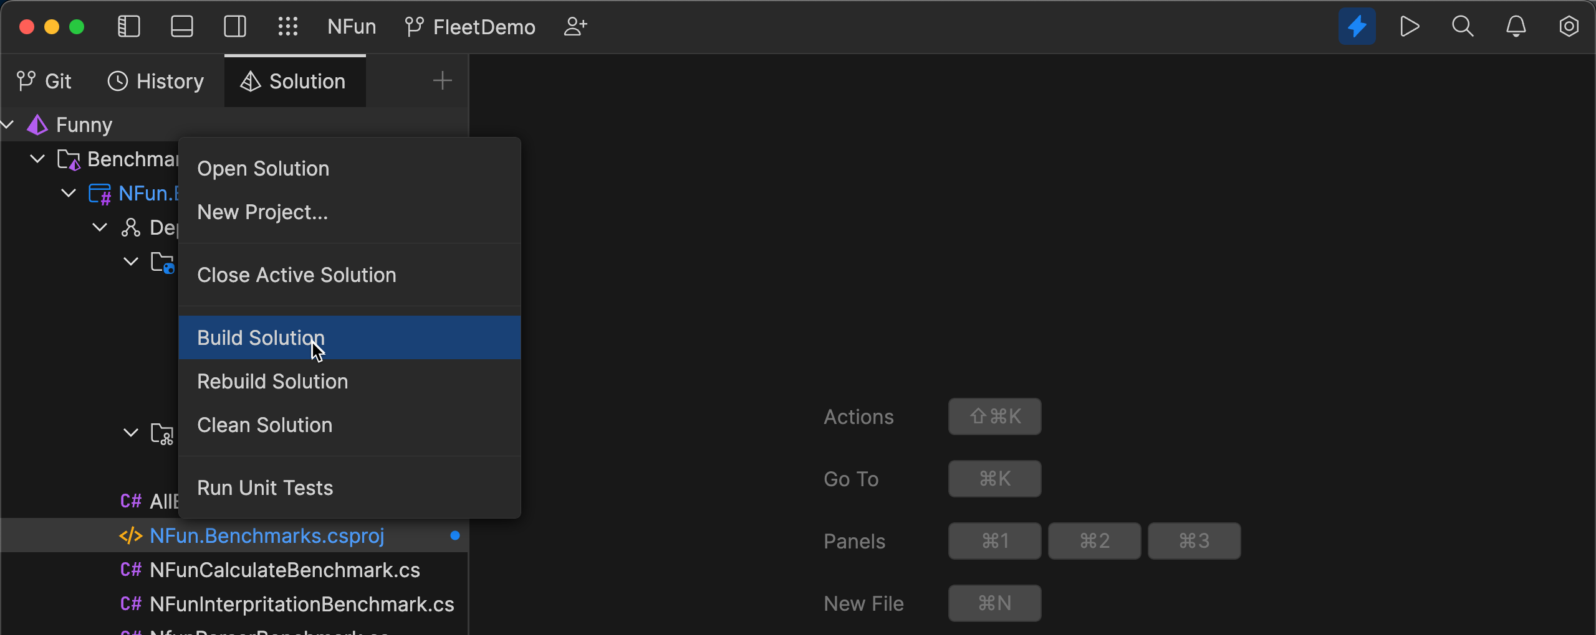1596x635 pixels.
Task: Open the FleetDemo branch selector
Action: (470, 27)
